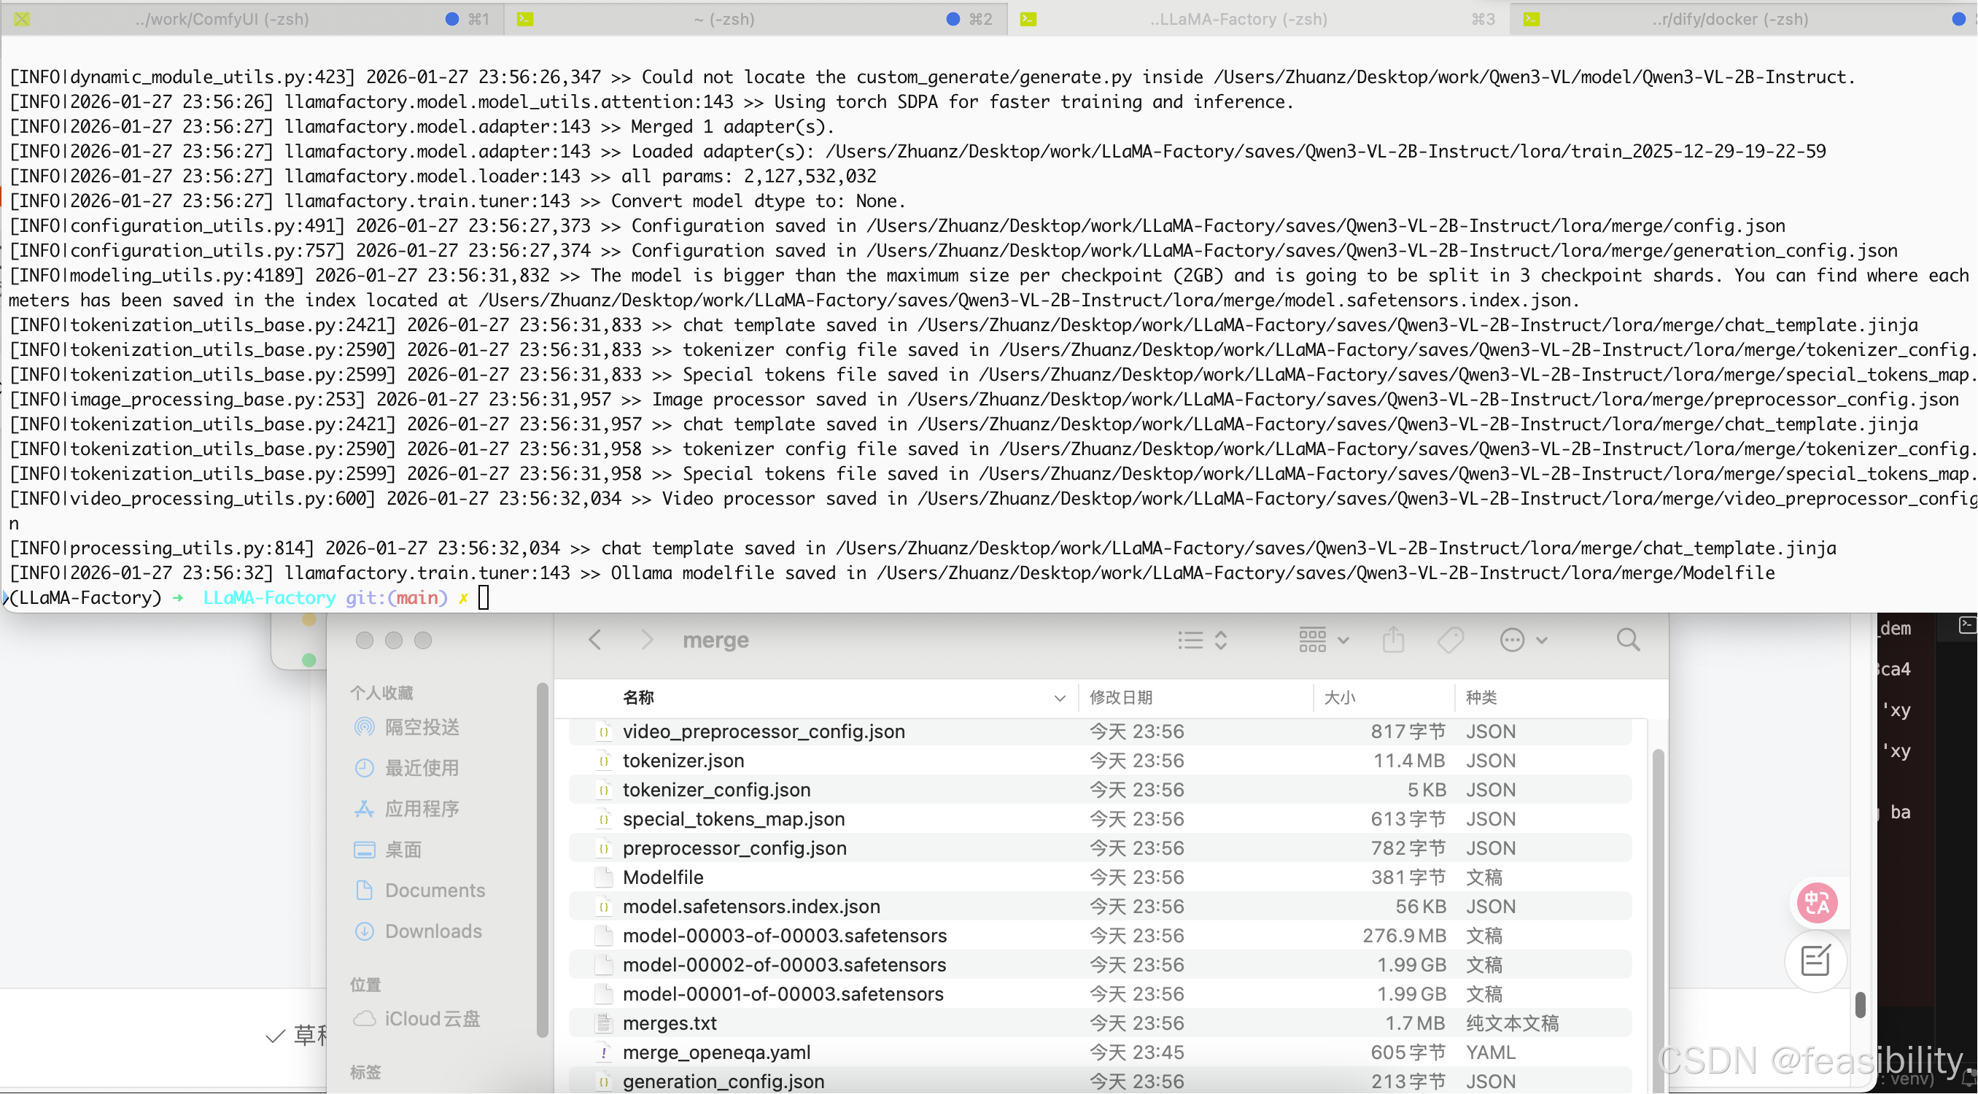Click the note edit floating button
The image size is (1978, 1094).
coord(1817,961)
